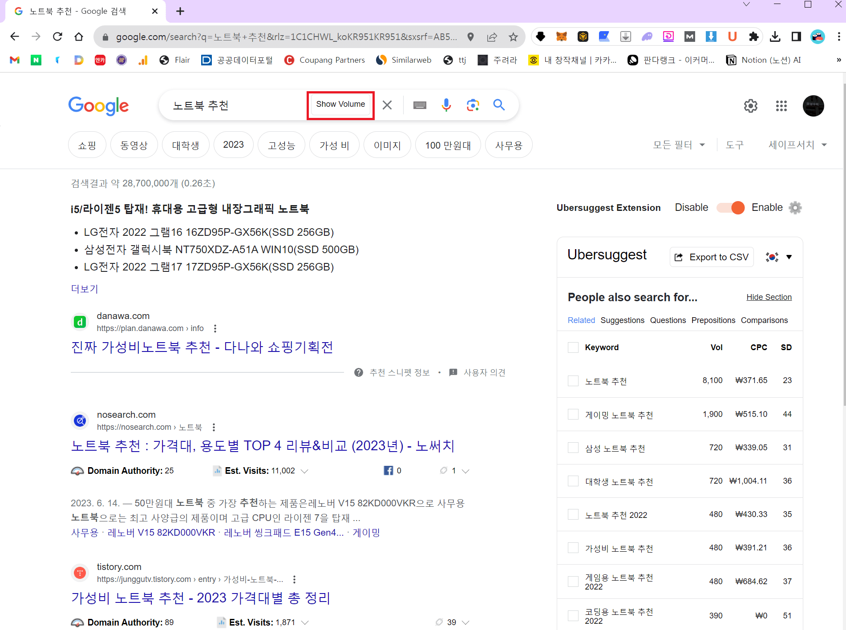Check the 삼성 노트북 추천 row

point(573,448)
